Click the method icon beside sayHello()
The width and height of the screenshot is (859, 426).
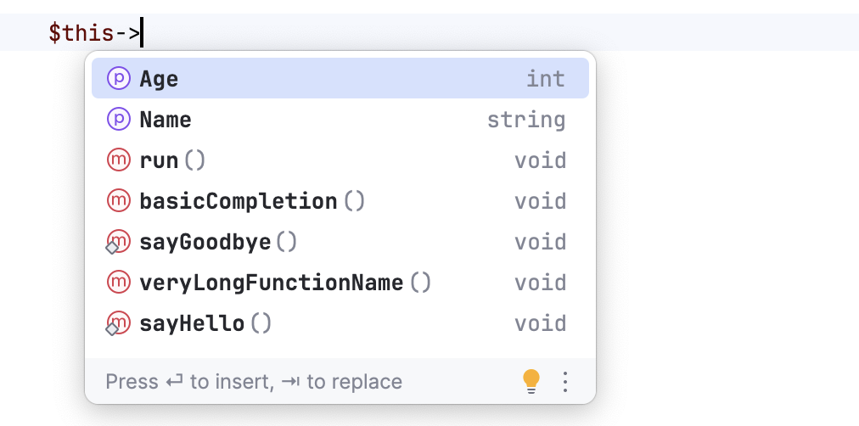(x=118, y=323)
